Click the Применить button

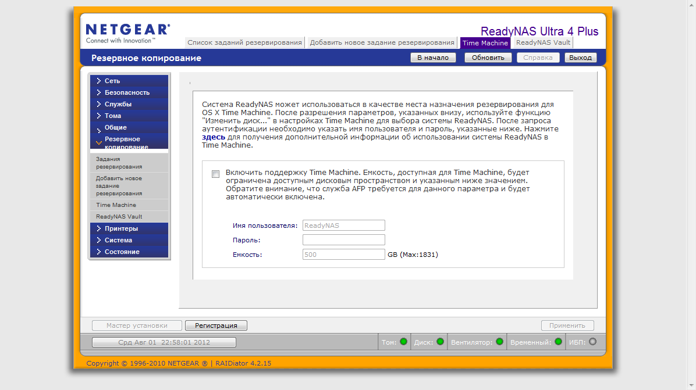click(x=567, y=325)
